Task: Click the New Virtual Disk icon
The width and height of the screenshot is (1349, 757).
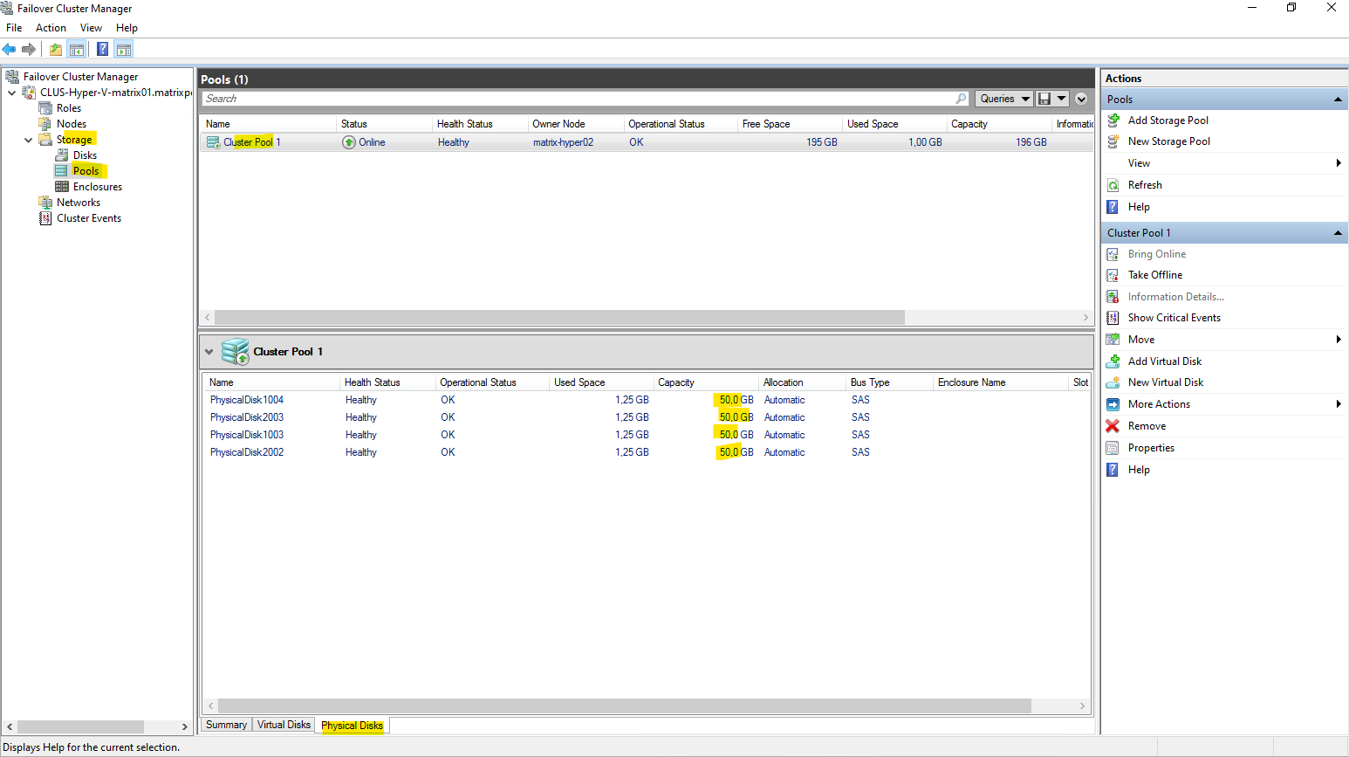Action: point(1113,382)
